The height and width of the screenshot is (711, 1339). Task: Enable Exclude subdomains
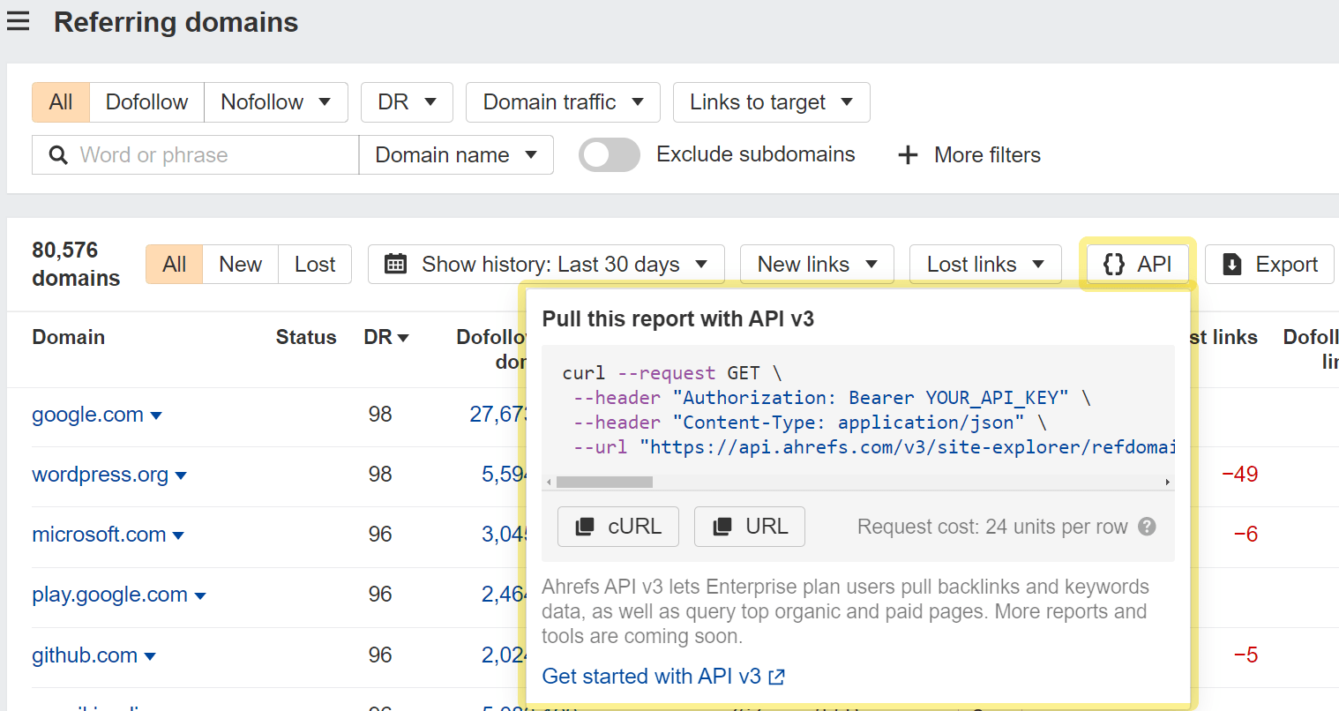(609, 154)
